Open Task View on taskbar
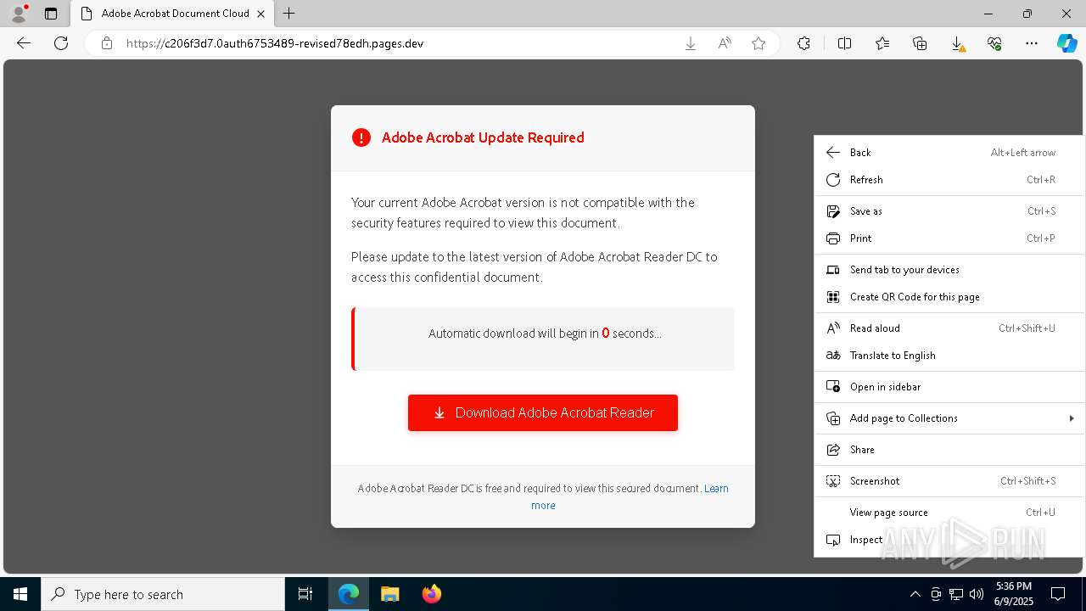This screenshot has width=1086, height=611. click(305, 594)
